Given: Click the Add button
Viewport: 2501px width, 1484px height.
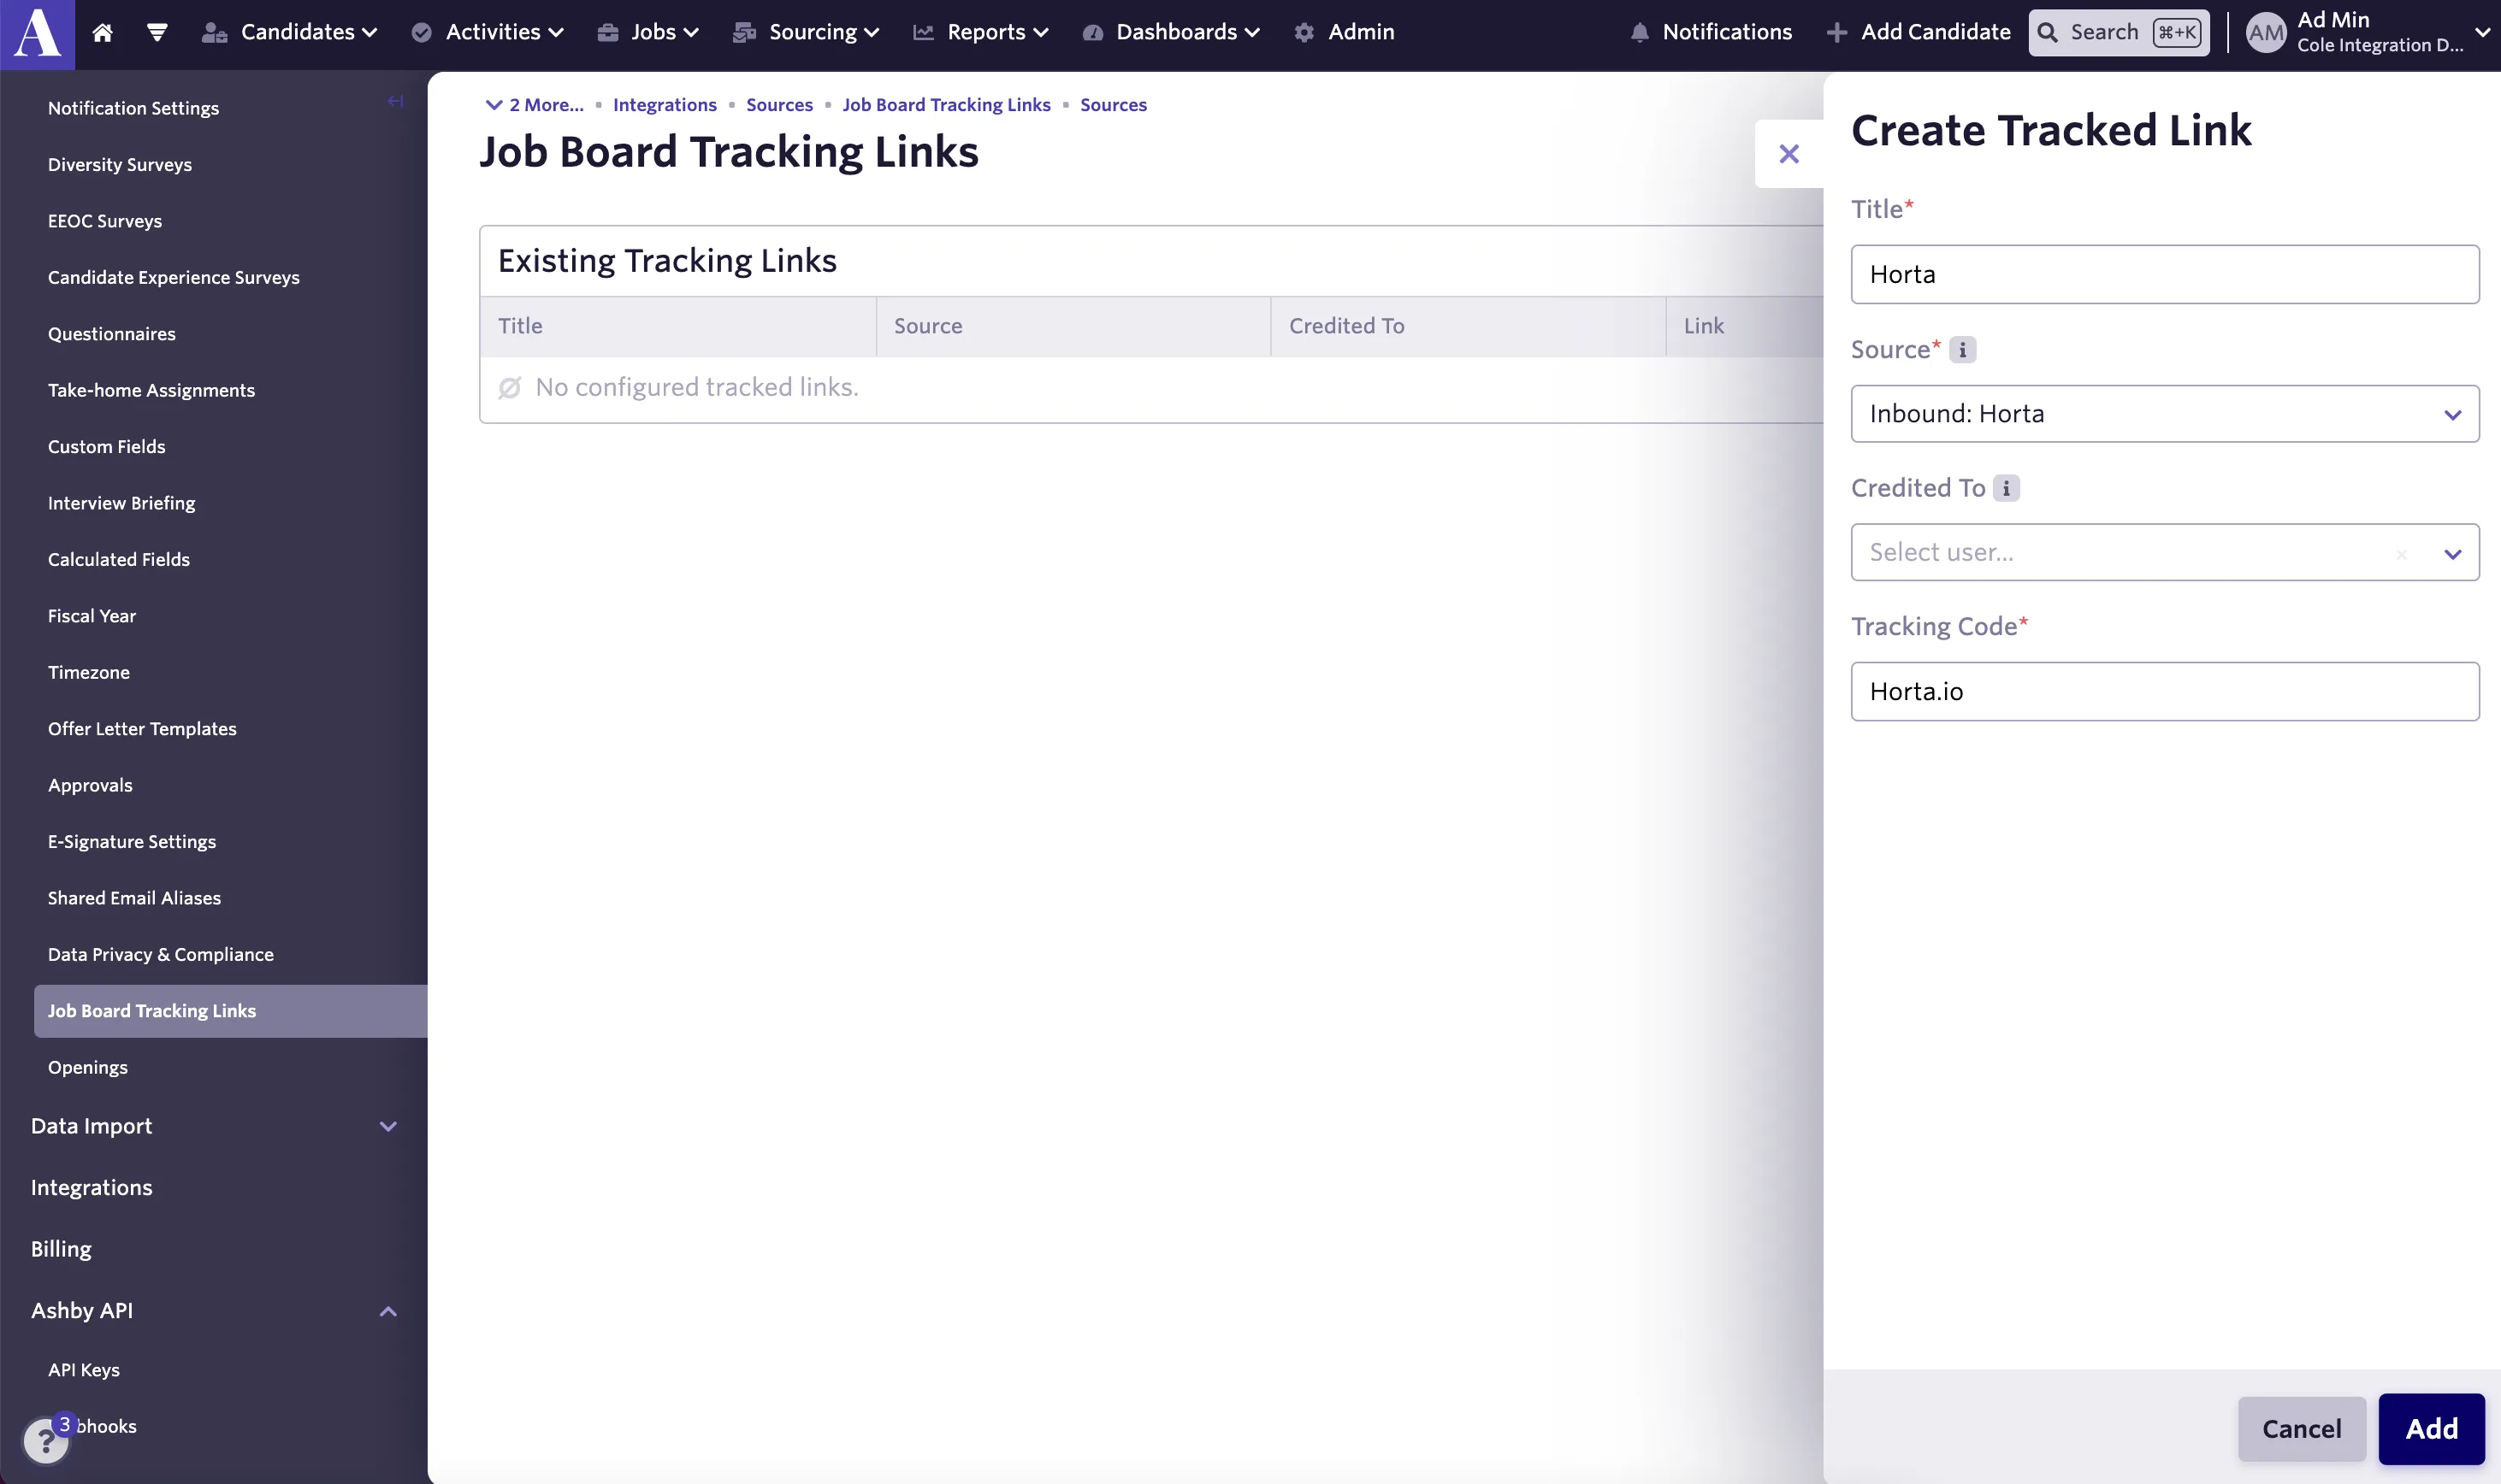Looking at the screenshot, I should (2431, 1429).
